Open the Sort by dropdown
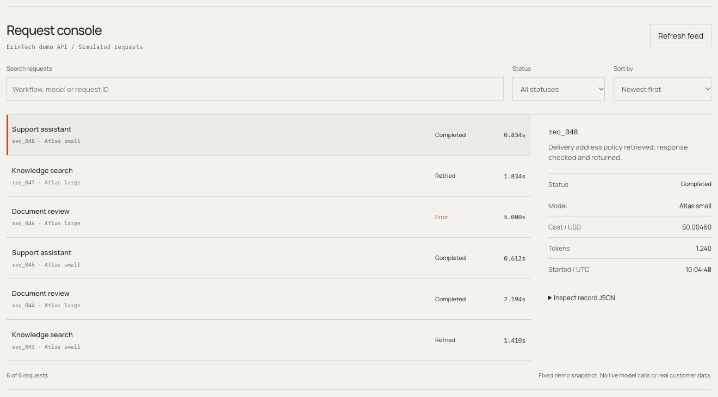The height and width of the screenshot is (397, 718). point(663,89)
